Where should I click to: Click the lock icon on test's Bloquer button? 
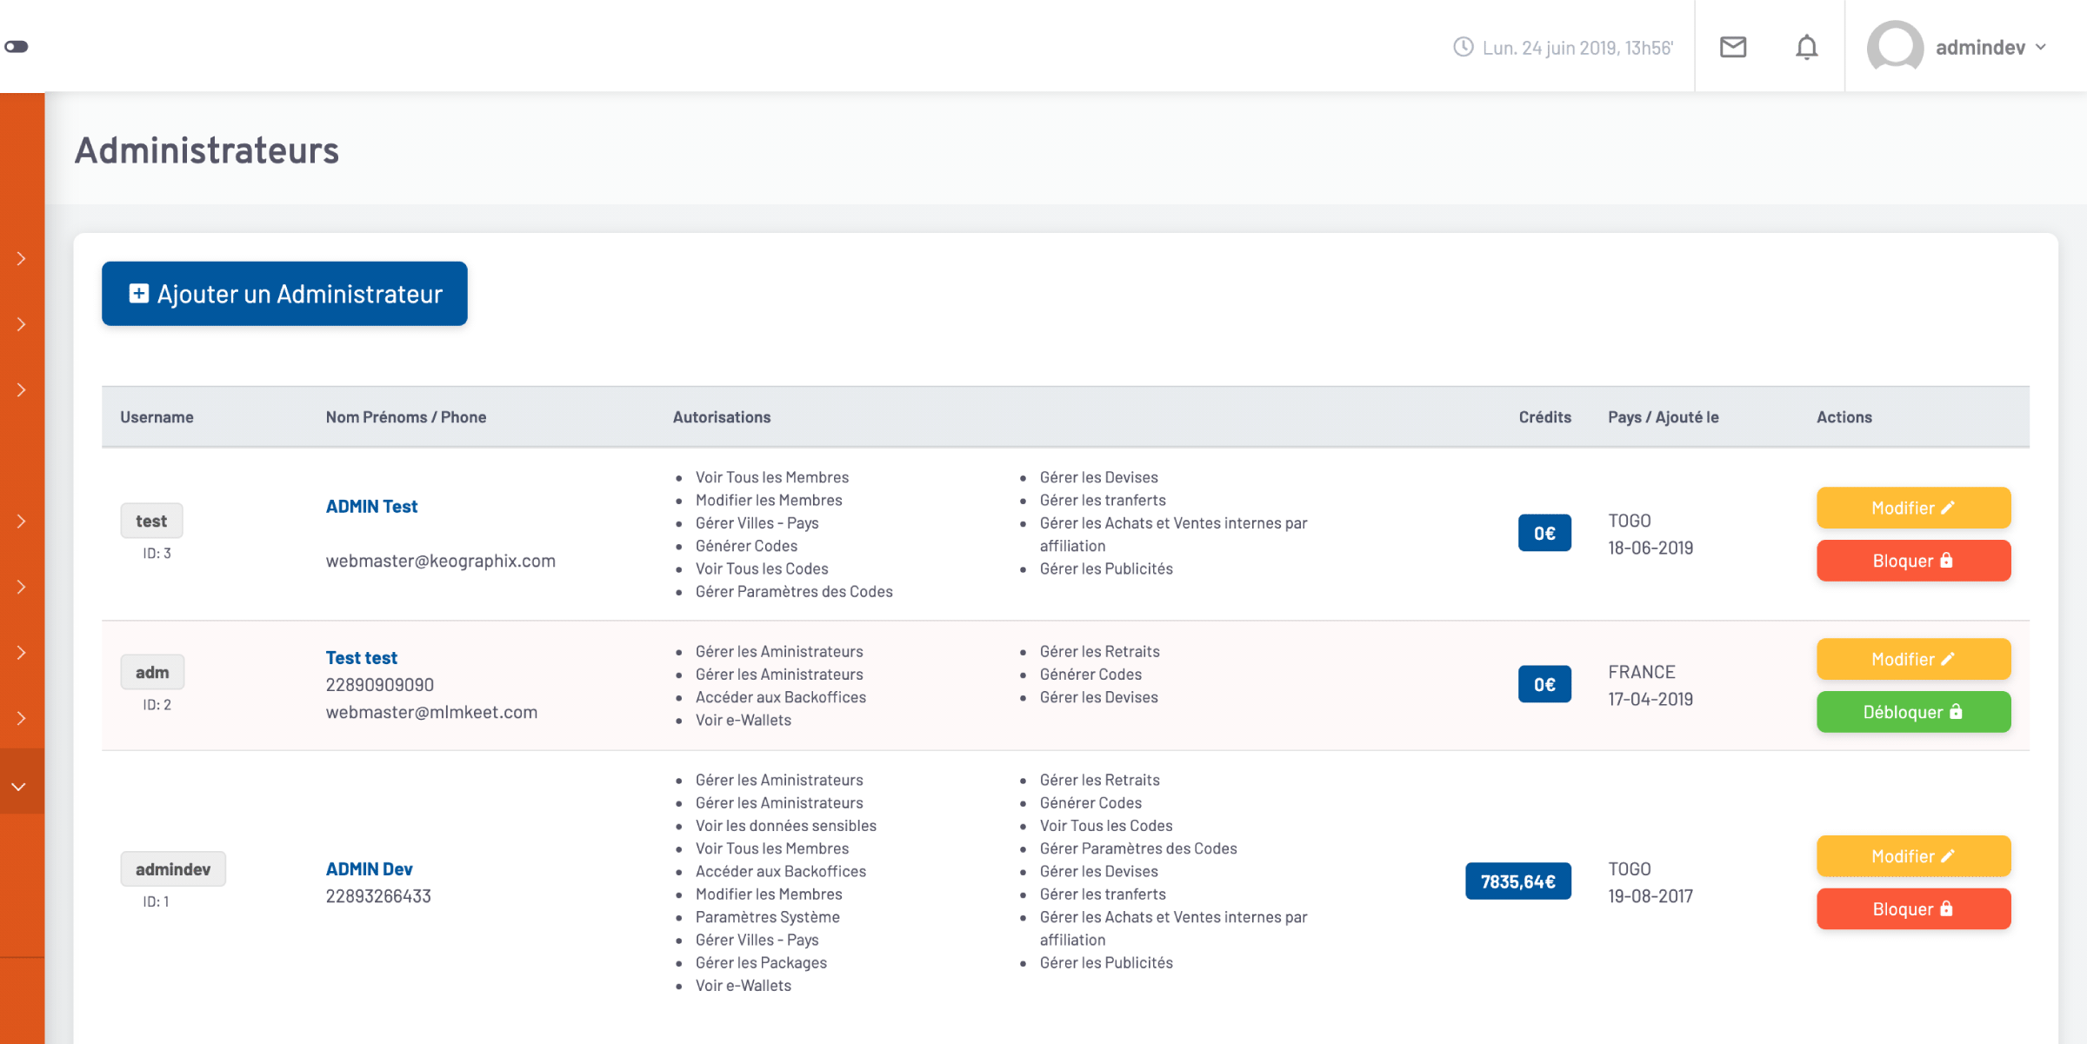pos(1948,561)
